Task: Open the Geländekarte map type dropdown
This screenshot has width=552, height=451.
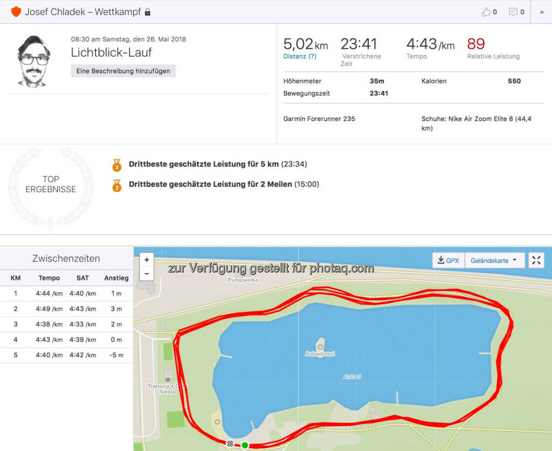Action: [x=494, y=261]
